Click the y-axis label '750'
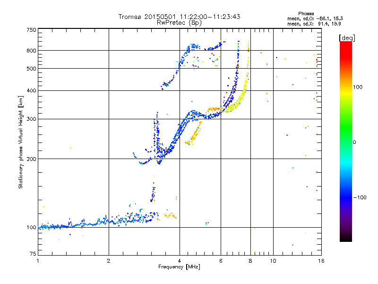 click(31, 30)
